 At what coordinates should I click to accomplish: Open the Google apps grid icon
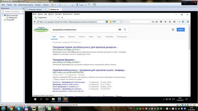(173, 30)
